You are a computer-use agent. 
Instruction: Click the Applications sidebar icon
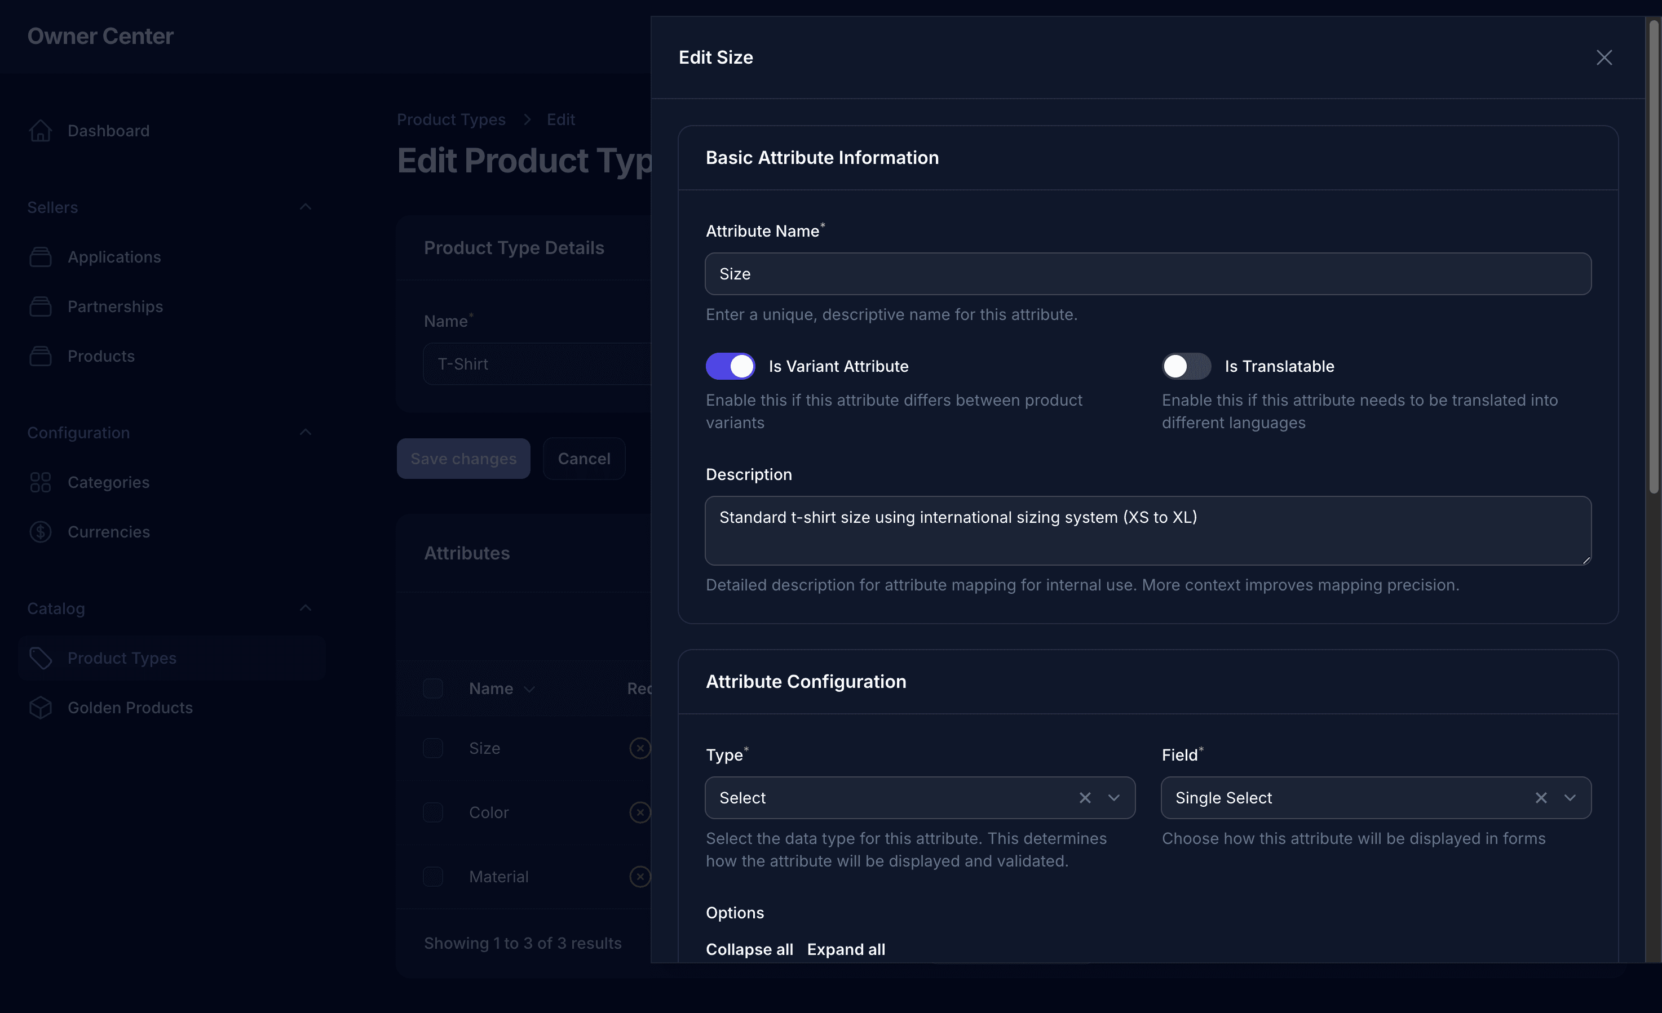41,257
